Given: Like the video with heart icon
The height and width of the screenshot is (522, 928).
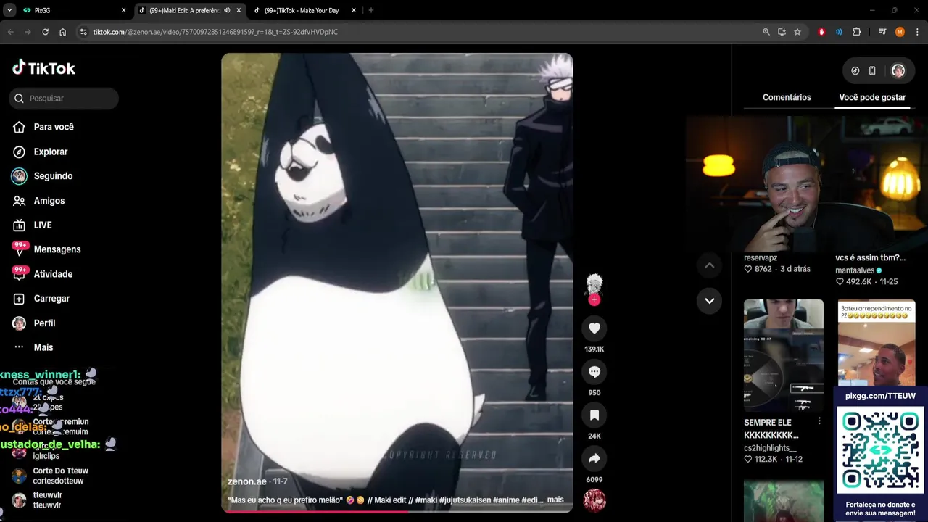Looking at the screenshot, I should click(x=594, y=328).
